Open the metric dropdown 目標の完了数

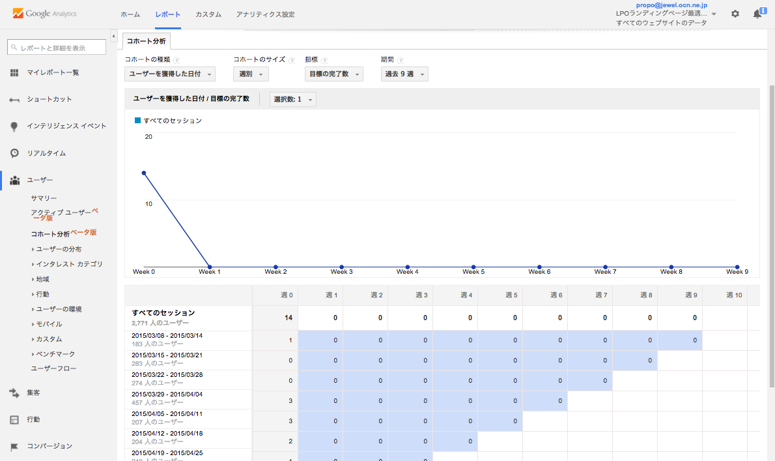(335, 74)
